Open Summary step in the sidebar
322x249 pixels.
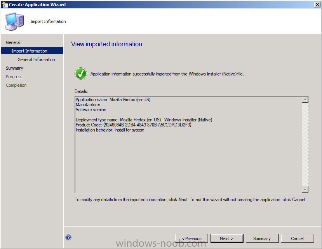point(14,68)
